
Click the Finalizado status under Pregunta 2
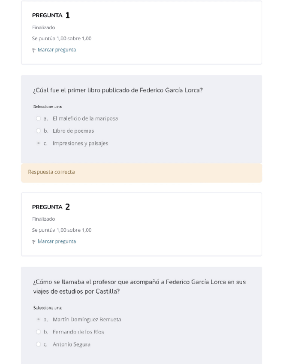click(x=43, y=219)
